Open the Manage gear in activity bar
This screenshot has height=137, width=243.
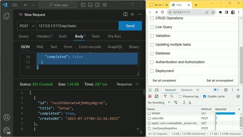tap(6, 130)
